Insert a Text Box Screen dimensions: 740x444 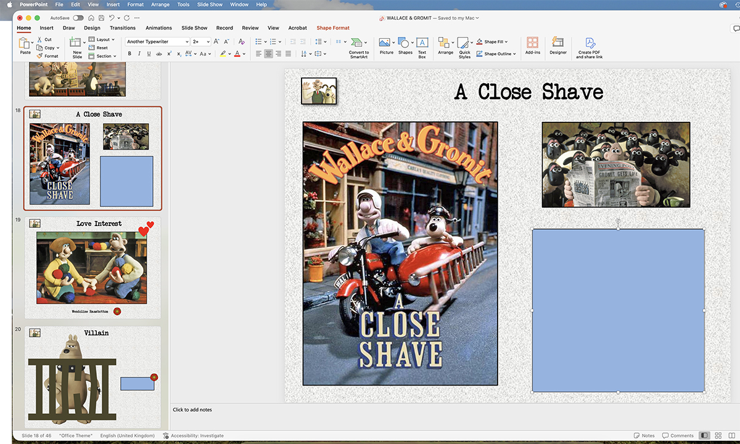tap(422, 47)
